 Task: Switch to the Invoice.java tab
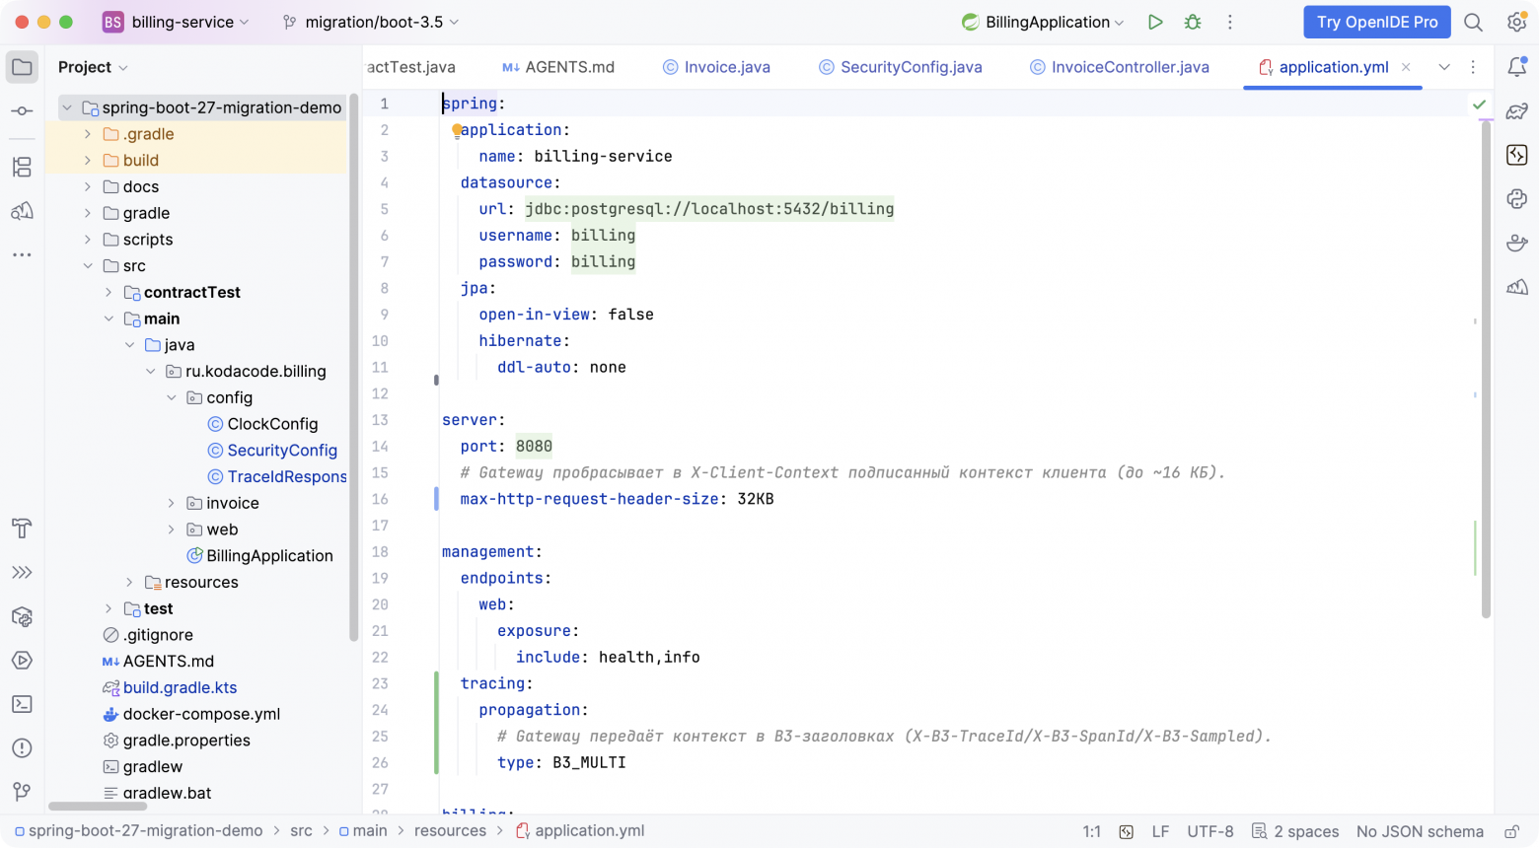coord(716,67)
